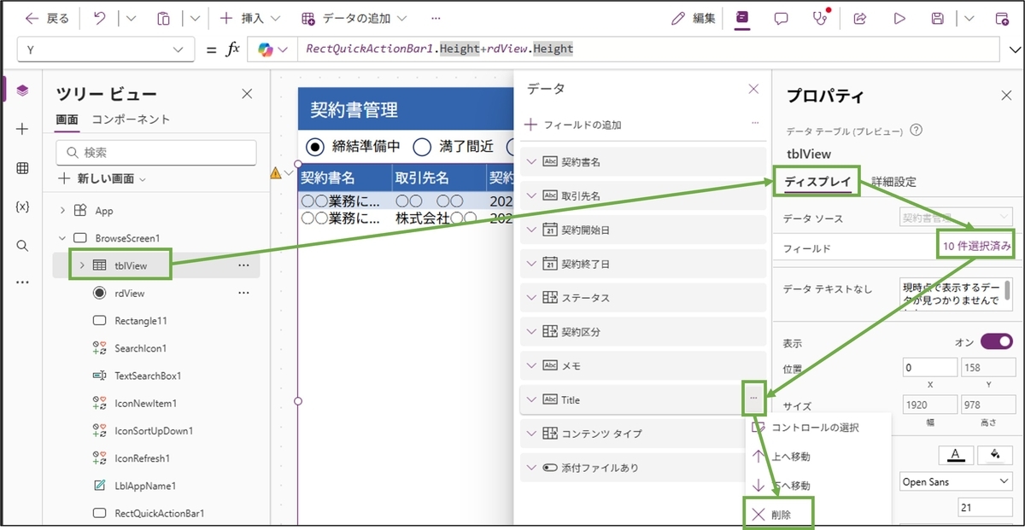Close the ツリー ビュー panel
1025x530 pixels.
click(x=247, y=94)
